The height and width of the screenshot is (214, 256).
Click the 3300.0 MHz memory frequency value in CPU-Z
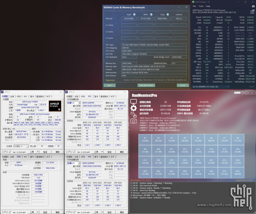point(38,175)
